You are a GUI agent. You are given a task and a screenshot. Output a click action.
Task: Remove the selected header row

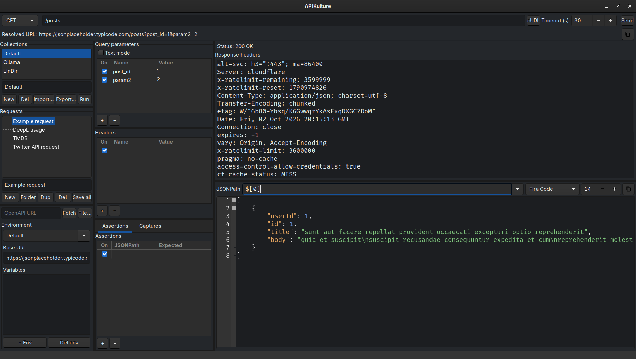[x=115, y=211]
